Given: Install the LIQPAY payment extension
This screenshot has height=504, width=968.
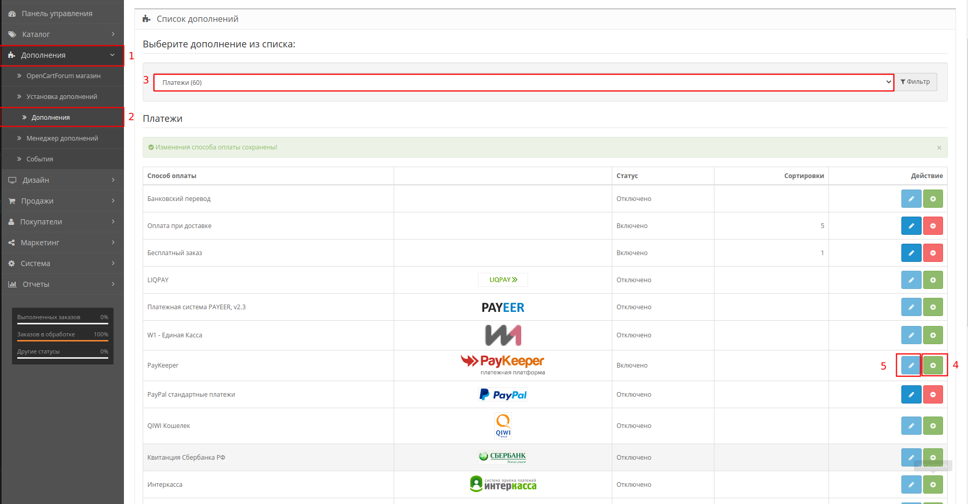Looking at the screenshot, I should (x=933, y=280).
